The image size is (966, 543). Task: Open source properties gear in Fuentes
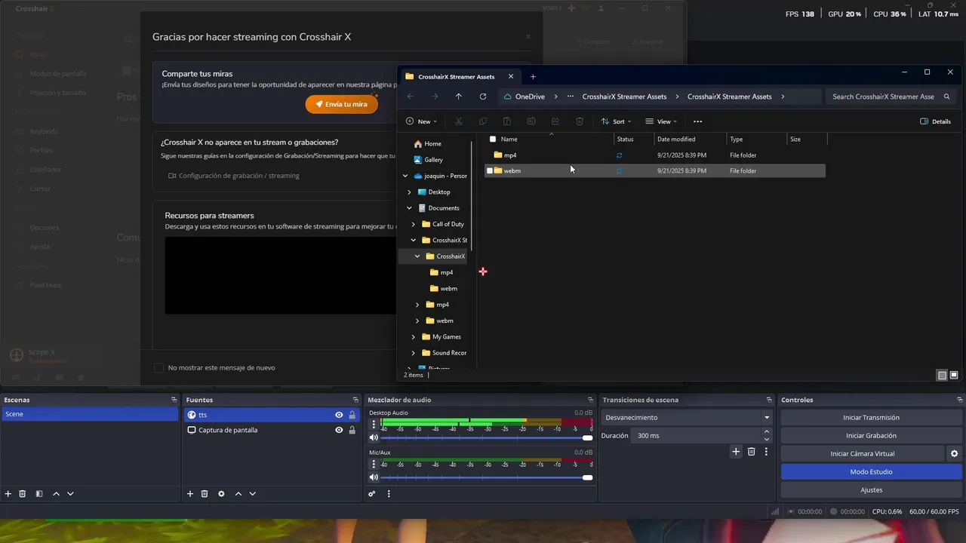221,494
